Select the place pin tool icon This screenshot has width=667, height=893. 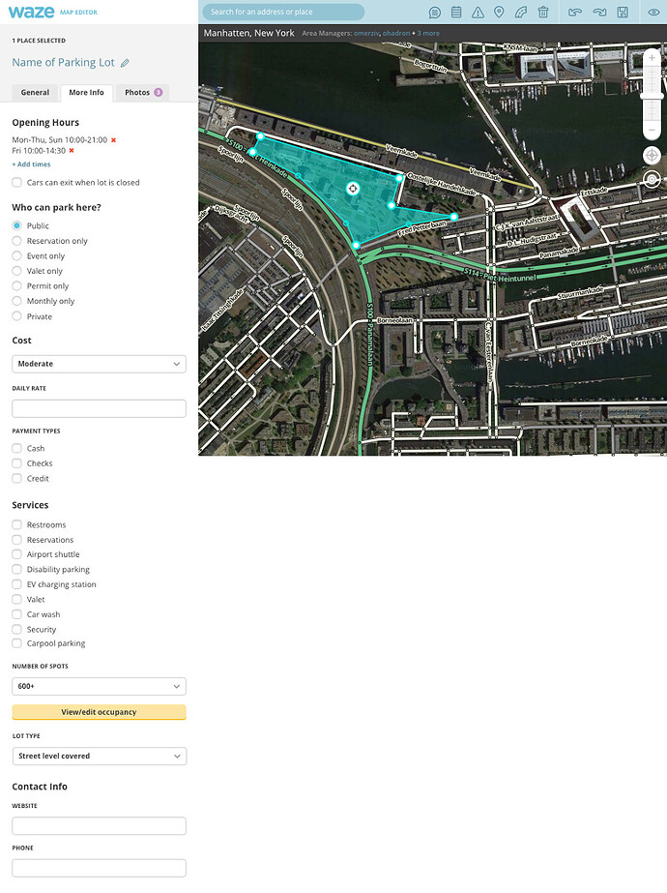(x=499, y=13)
